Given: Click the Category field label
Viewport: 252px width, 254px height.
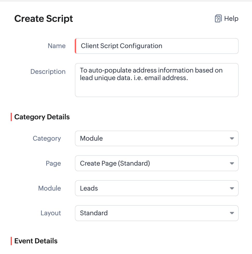Looking at the screenshot, I should coord(47,138).
